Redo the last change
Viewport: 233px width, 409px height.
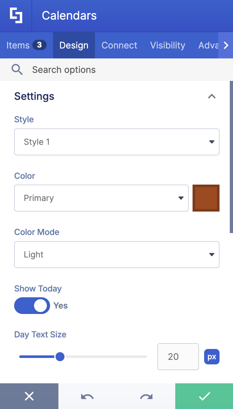click(145, 396)
